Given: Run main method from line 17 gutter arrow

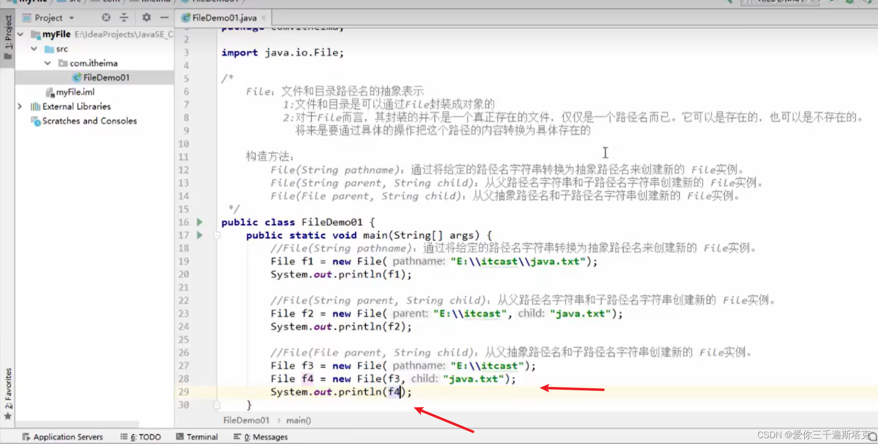Looking at the screenshot, I should pyautogui.click(x=199, y=235).
